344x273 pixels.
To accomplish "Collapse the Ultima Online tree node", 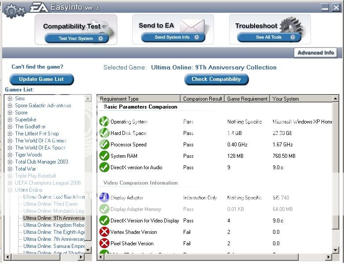I will (10, 190).
